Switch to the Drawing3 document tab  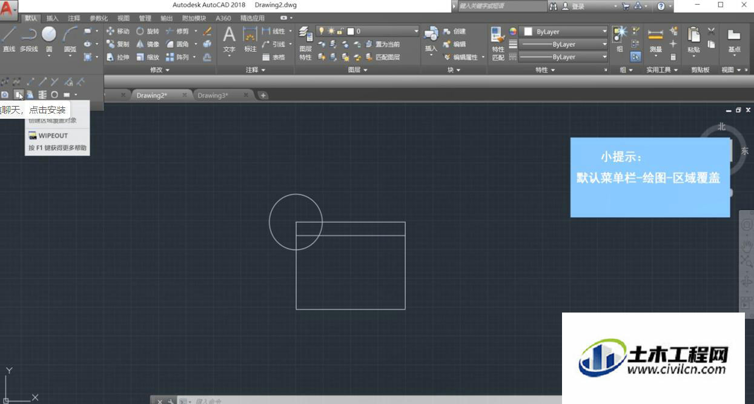click(213, 95)
